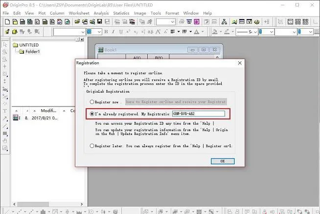Open the Worksheet menu
Image resolution: width=320 pixels, height=214 pixels.
[x=79, y=13]
